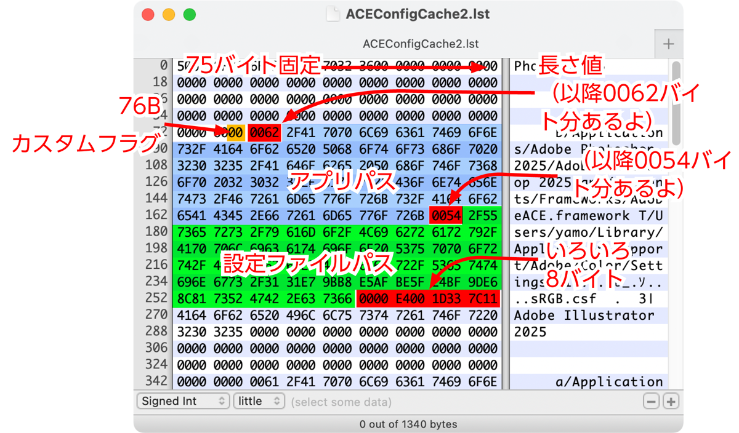The image size is (739, 433).
Task: Click '2025' text in row 288
Action: [x=530, y=332]
